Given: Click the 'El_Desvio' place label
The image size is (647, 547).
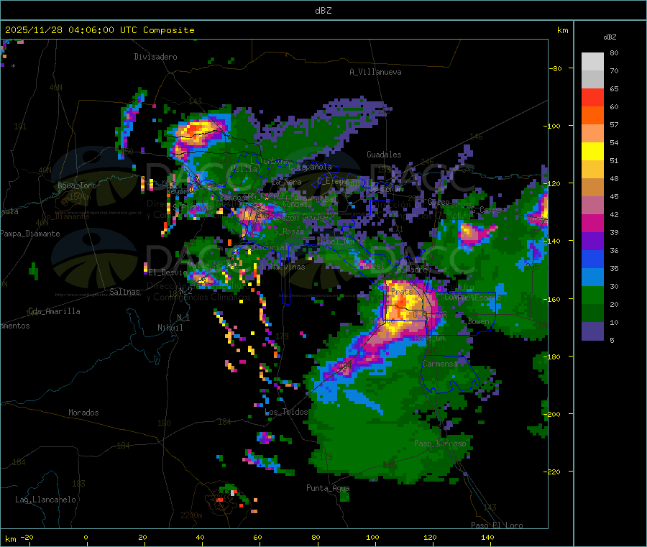Looking at the screenshot, I should [168, 272].
